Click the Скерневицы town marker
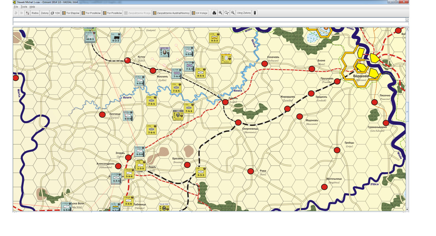 [x=238, y=123]
